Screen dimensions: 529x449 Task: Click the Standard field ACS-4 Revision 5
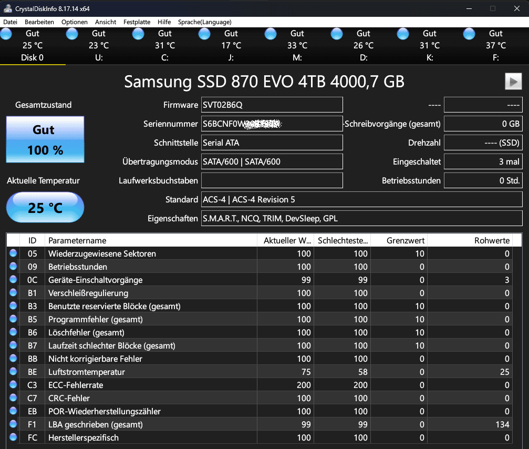coord(361,199)
